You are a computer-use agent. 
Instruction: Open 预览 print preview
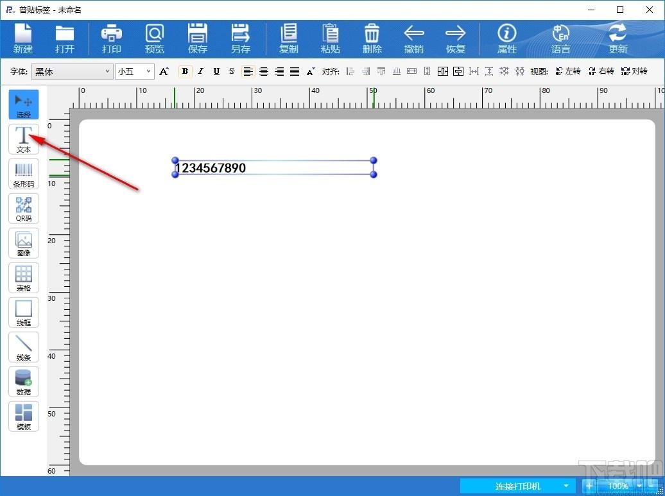[154, 38]
